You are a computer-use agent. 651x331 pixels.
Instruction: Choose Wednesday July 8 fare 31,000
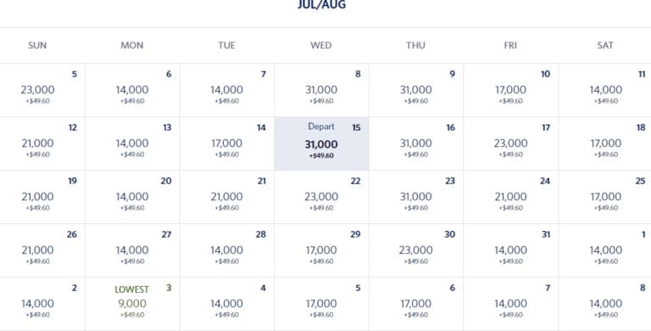click(321, 90)
